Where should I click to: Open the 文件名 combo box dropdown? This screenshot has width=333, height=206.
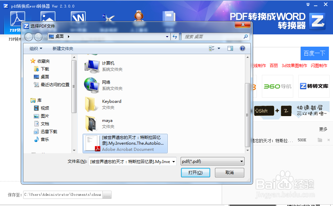pyautogui.click(x=173, y=161)
